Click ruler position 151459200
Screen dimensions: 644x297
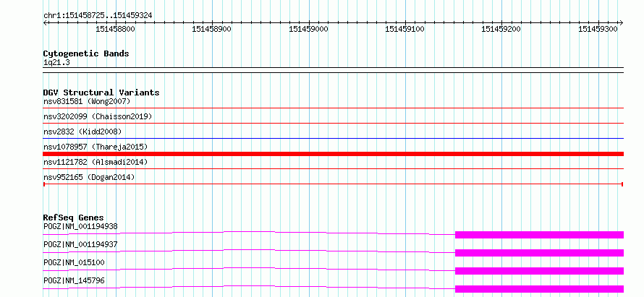[501, 29]
